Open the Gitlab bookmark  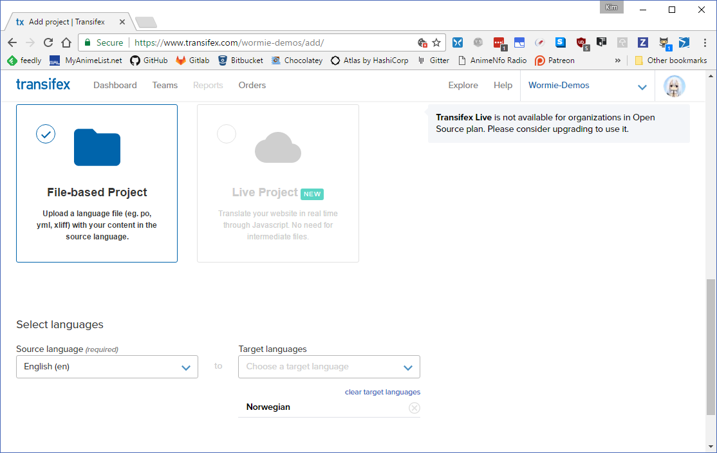(192, 60)
